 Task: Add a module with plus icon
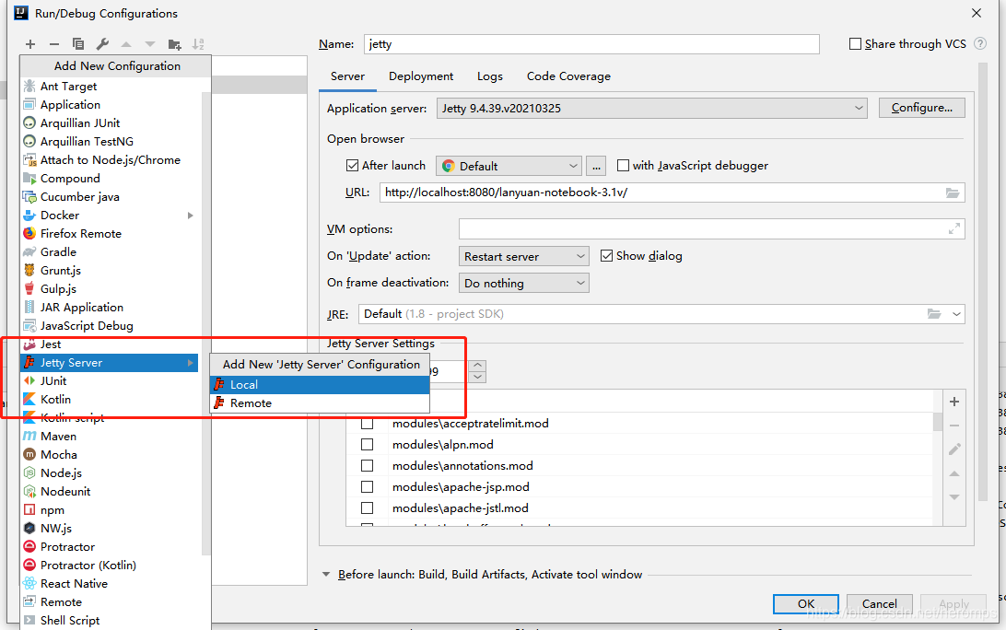pos(954,402)
